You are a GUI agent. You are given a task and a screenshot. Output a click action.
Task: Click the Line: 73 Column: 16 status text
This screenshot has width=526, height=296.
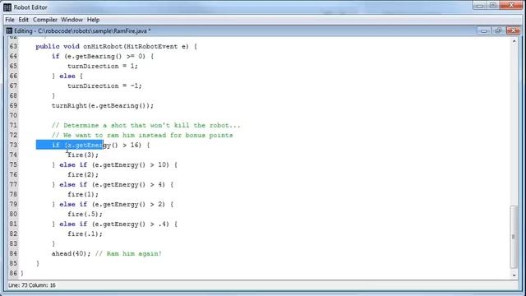[32, 285]
